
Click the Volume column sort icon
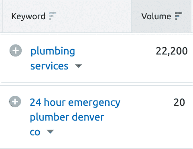point(179,16)
